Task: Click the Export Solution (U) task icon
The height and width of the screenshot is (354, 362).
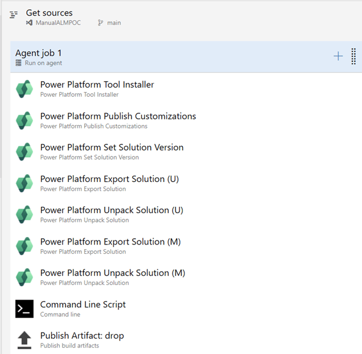Action: pos(24,183)
